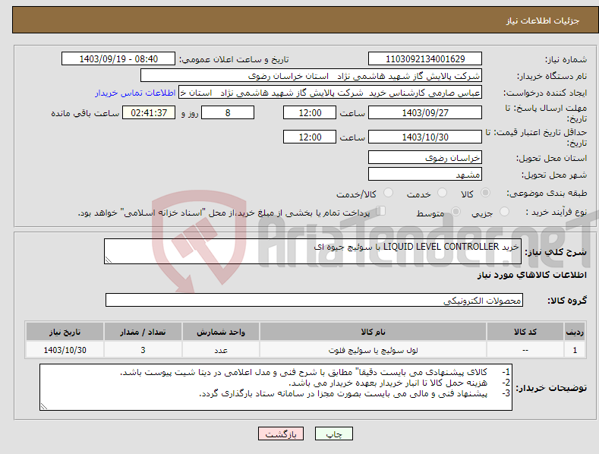Image resolution: width=599 pixels, height=454 pixels.
Task: Select the کالا radio button
Action: (485, 193)
